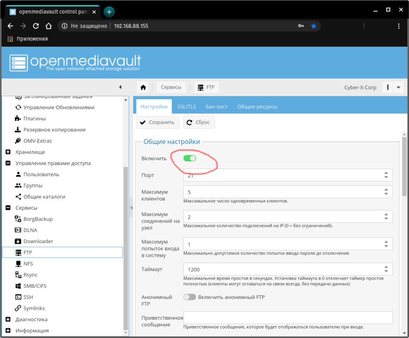
Task: Expand the Диагностика tree section
Action: (x=8, y=320)
